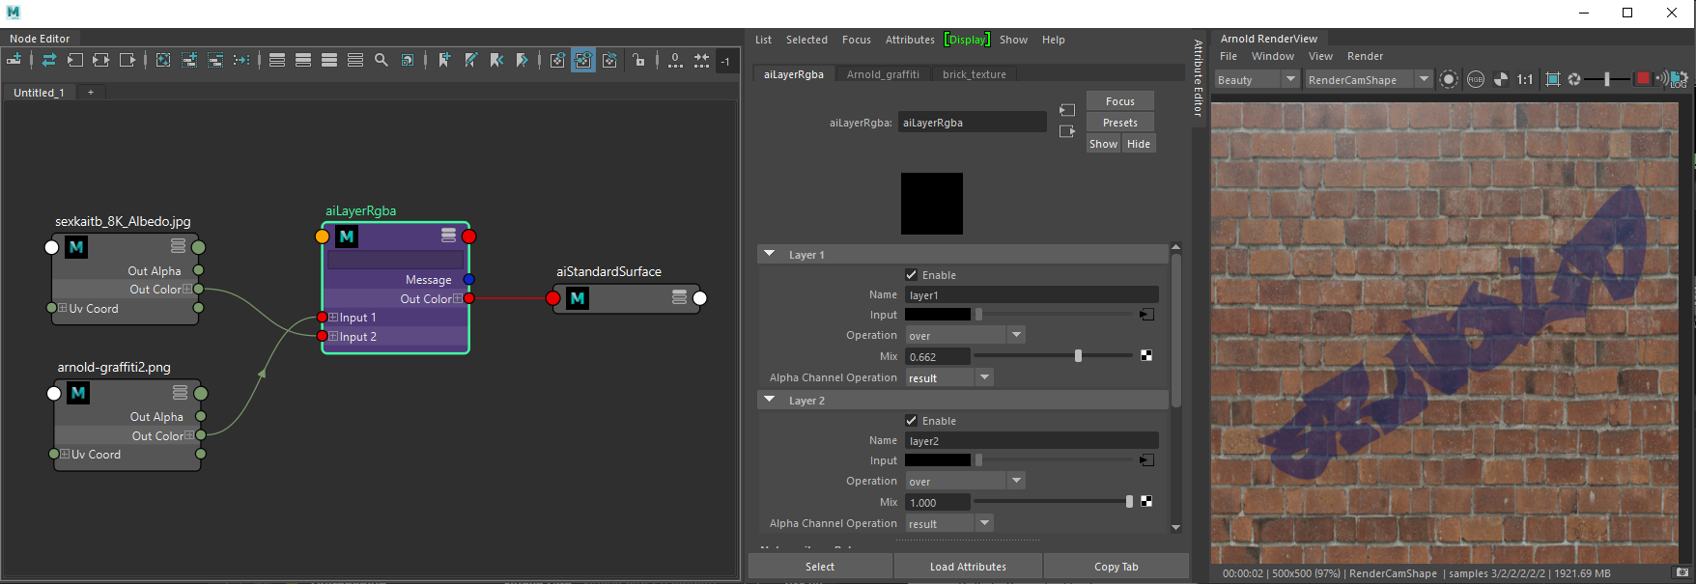Viewport: 1696px width, 584px height.
Task: Open Layer 2 Alpha Channel Operation dropdown
Action: pos(949,523)
